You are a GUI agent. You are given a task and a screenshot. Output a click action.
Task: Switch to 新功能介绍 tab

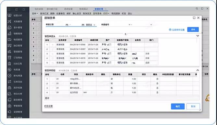click(52, 9)
